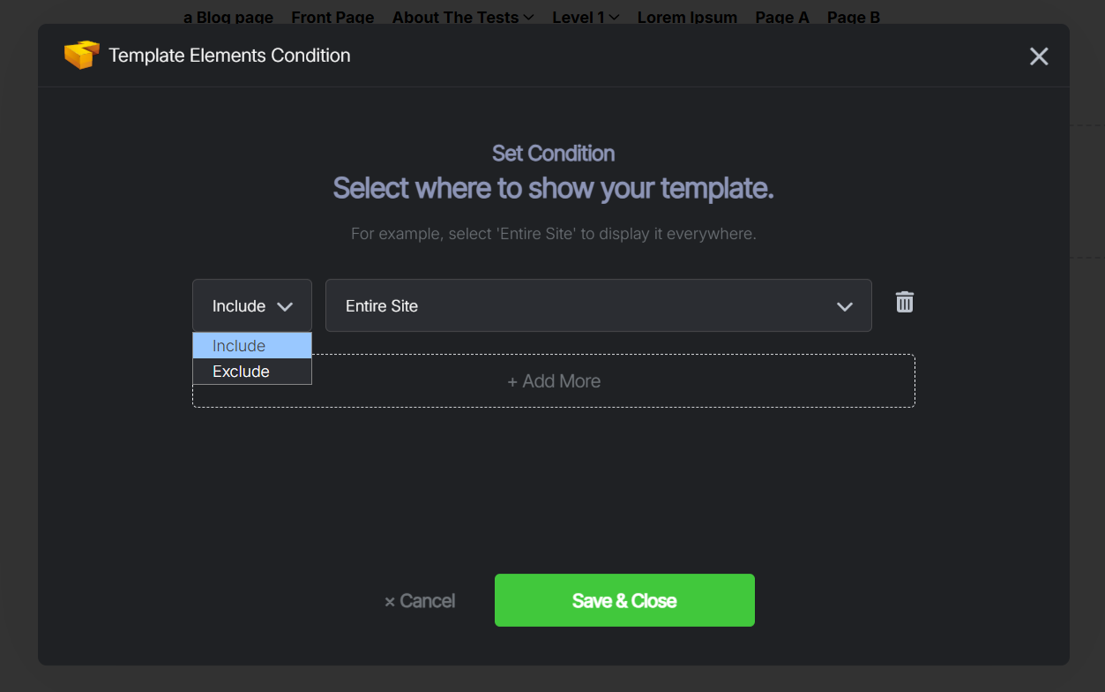Expand the chevron beside Level 1
Screen dimensions: 1105x692
click(614, 17)
